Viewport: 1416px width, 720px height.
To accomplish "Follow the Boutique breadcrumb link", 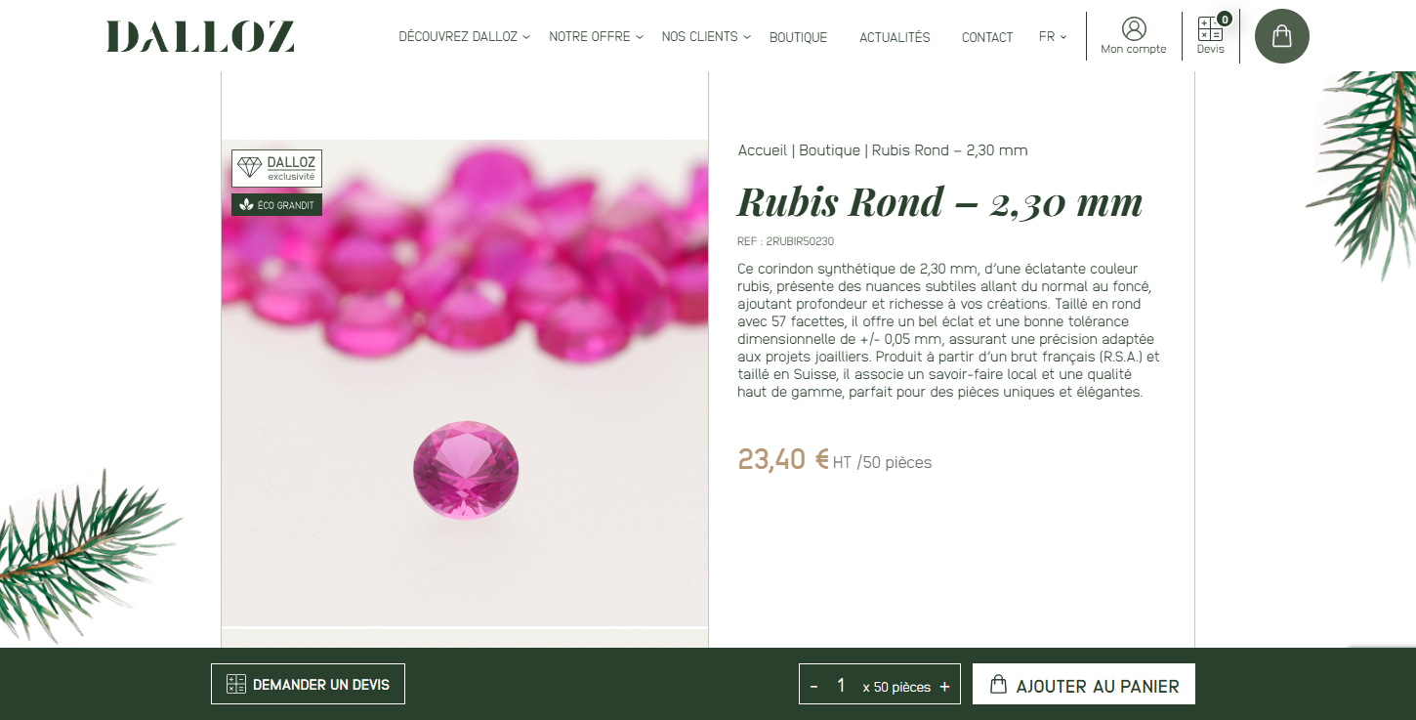I will click(x=830, y=150).
